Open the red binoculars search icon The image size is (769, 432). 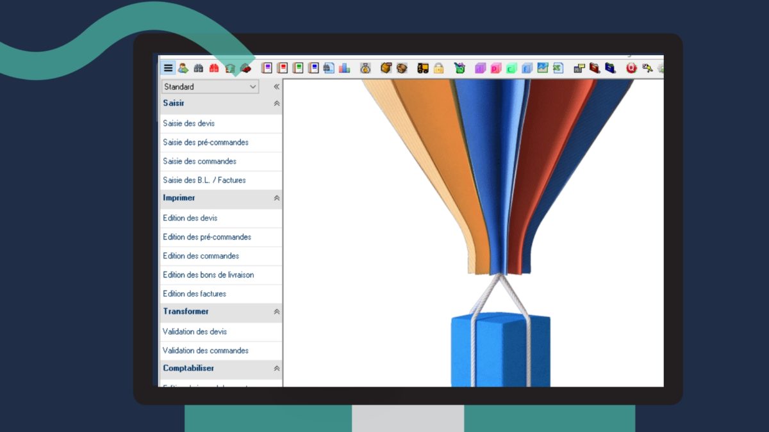(x=214, y=68)
